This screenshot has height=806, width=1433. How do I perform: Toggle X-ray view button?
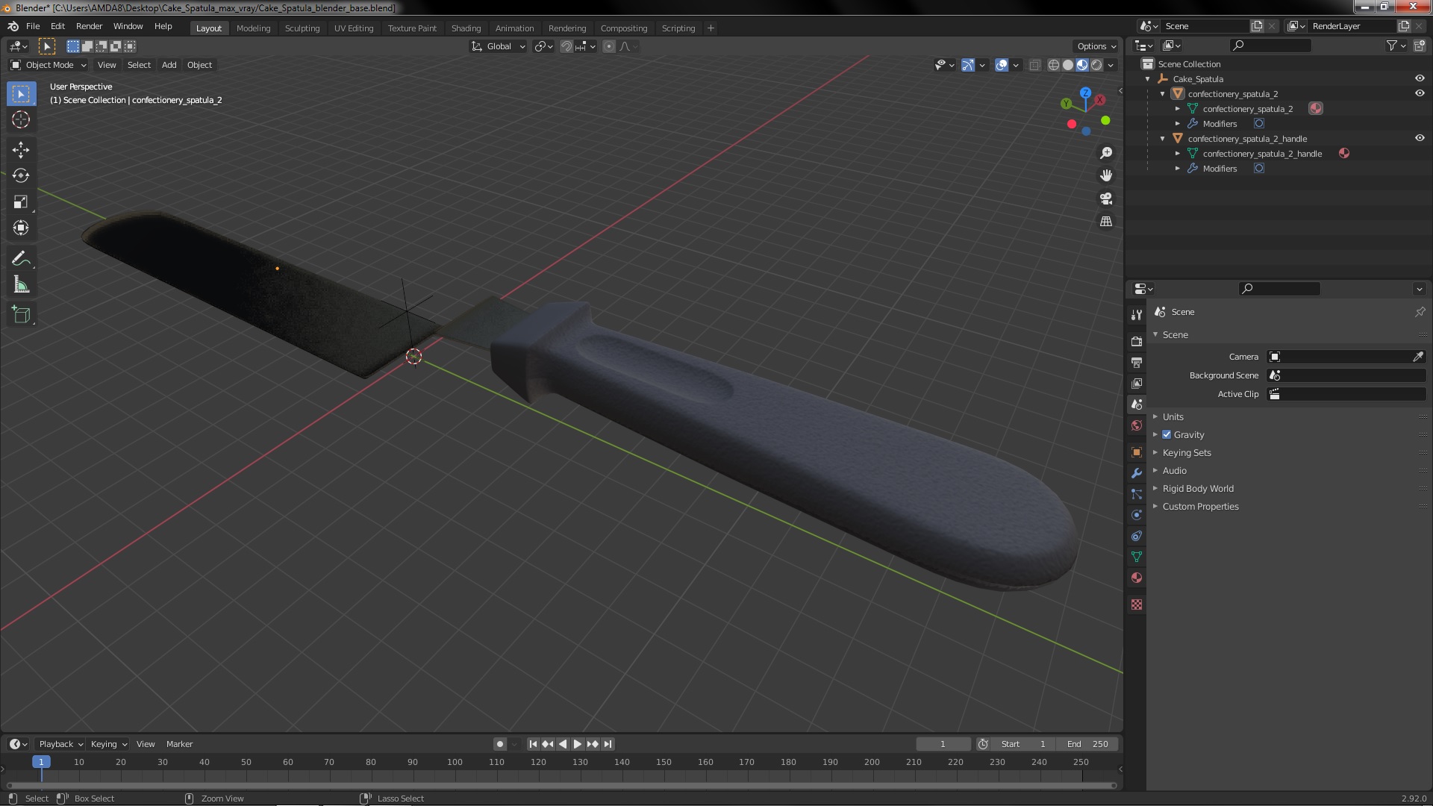click(x=1034, y=65)
